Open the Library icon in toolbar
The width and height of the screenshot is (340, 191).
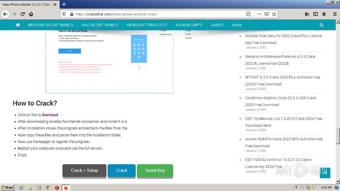(307, 14)
